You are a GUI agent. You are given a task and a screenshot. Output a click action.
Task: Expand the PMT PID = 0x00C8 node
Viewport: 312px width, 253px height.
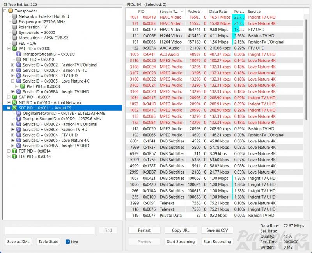click(x=17, y=86)
